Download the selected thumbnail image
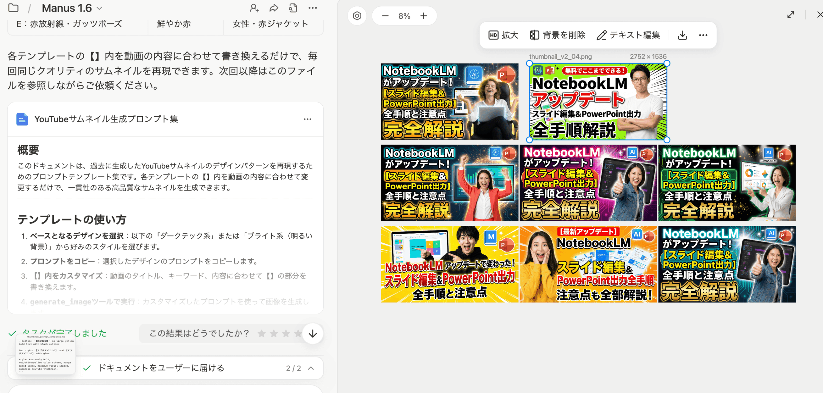The height and width of the screenshot is (393, 823). (x=682, y=35)
